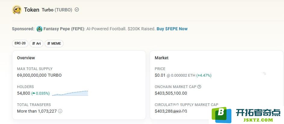Click the holders count 54,800

(x=23, y=93)
